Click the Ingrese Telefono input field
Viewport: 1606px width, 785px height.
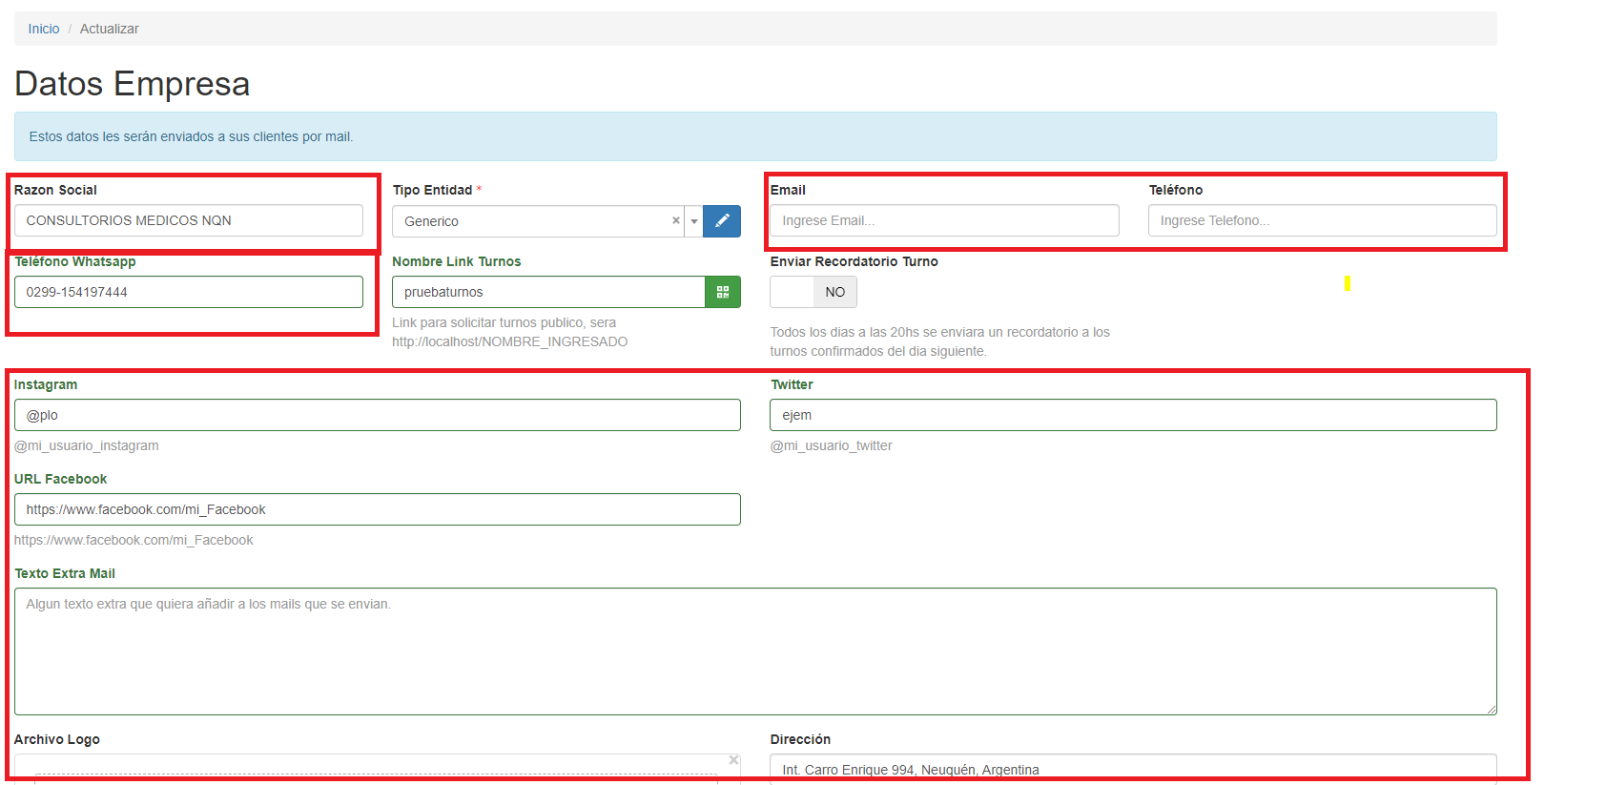1322,220
